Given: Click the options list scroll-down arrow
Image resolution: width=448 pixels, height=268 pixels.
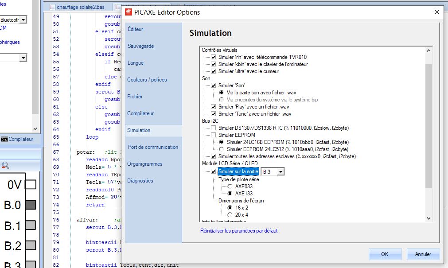Looking at the screenshot, I should click(x=429, y=218).
